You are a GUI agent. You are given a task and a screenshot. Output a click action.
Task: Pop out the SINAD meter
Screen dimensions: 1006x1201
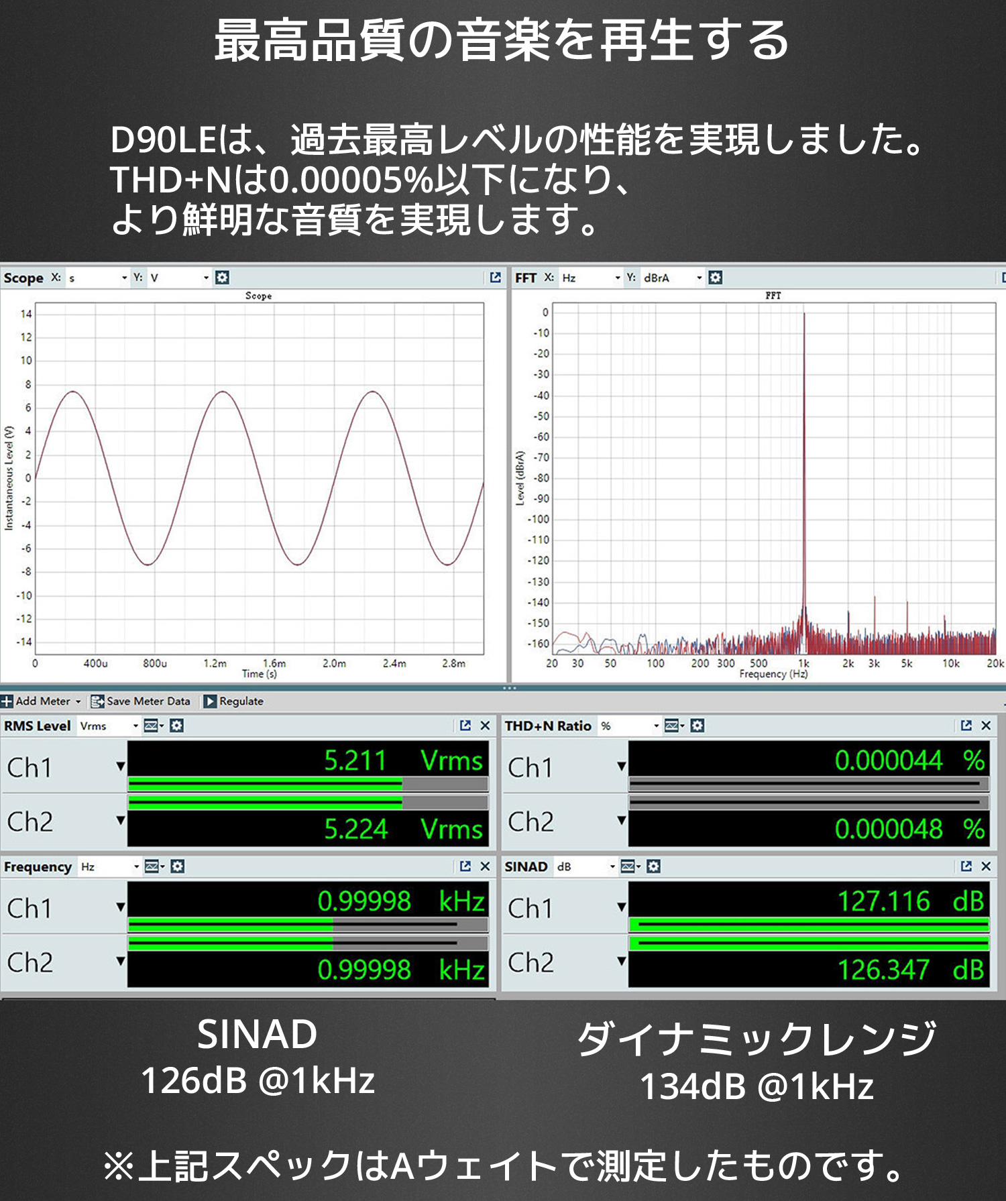(x=966, y=866)
